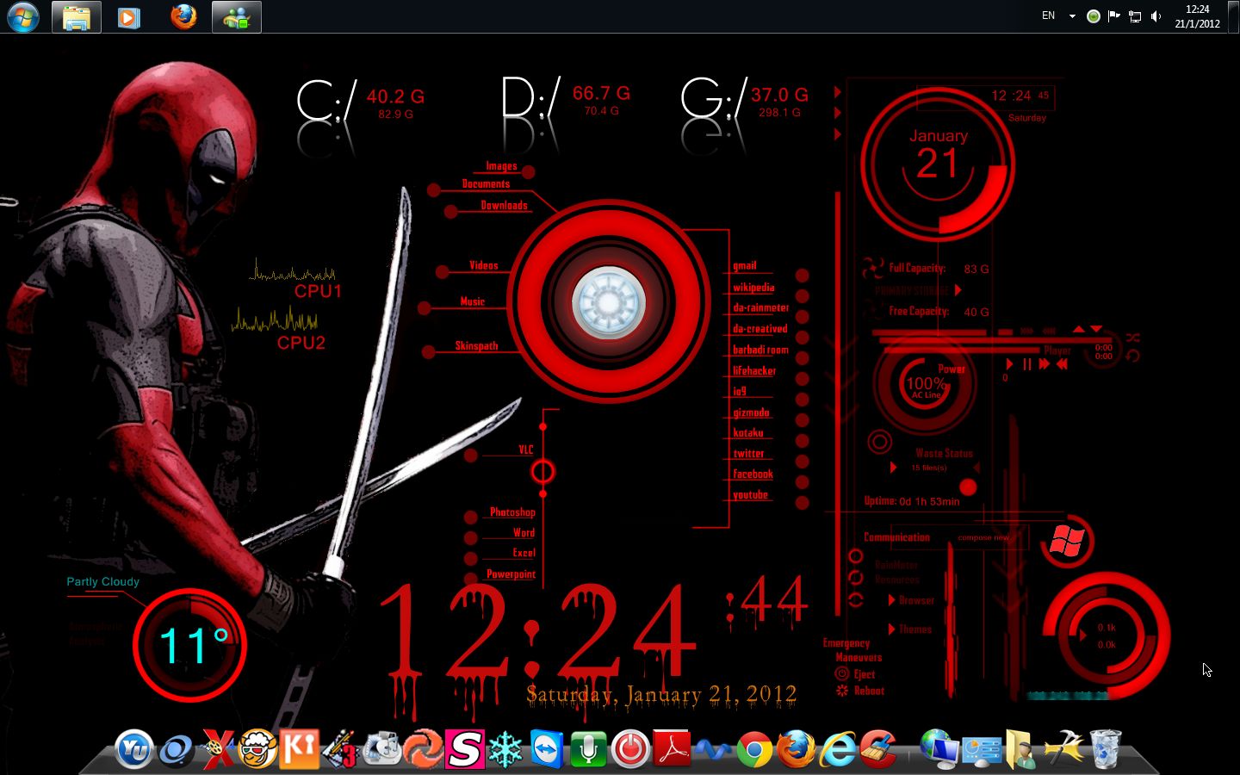Open the red X film dock icon
Screen dimensions: 1240x775
[217, 748]
